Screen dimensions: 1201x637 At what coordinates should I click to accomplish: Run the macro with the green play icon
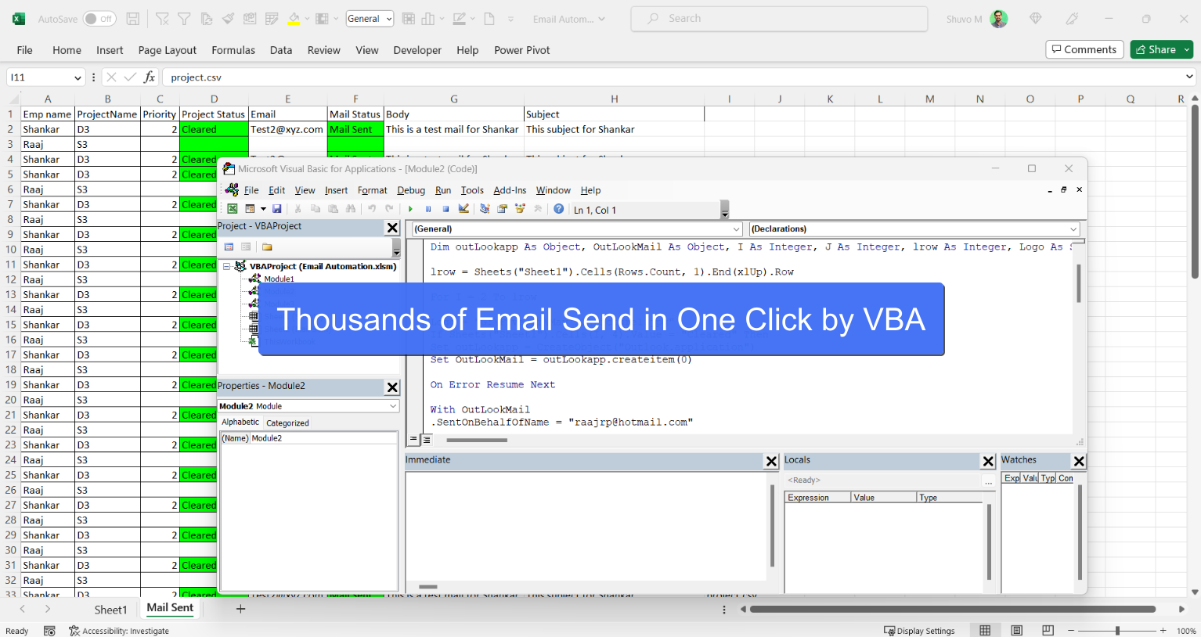410,209
